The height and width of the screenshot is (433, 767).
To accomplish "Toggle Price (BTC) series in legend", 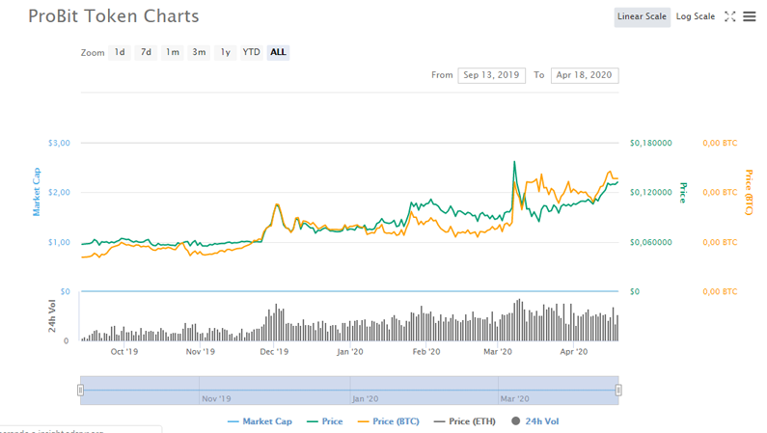I will 389,421.
